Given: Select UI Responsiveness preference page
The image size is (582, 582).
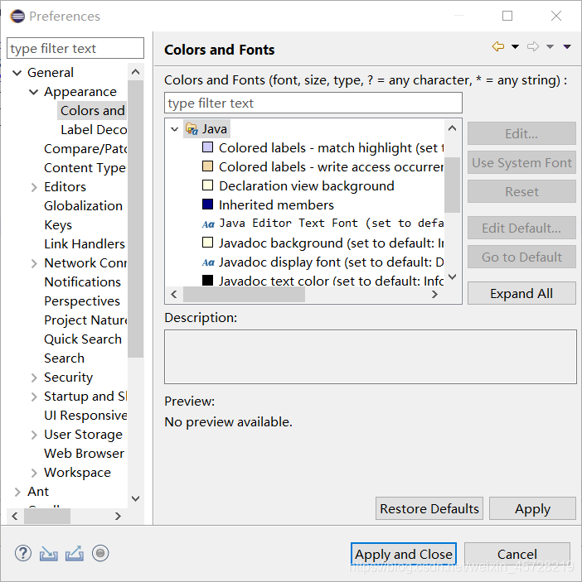Looking at the screenshot, I should 85,416.
